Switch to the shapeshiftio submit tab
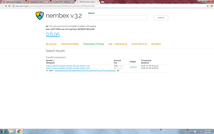The width and height of the screenshot is (214, 134). click(x=37, y=2)
